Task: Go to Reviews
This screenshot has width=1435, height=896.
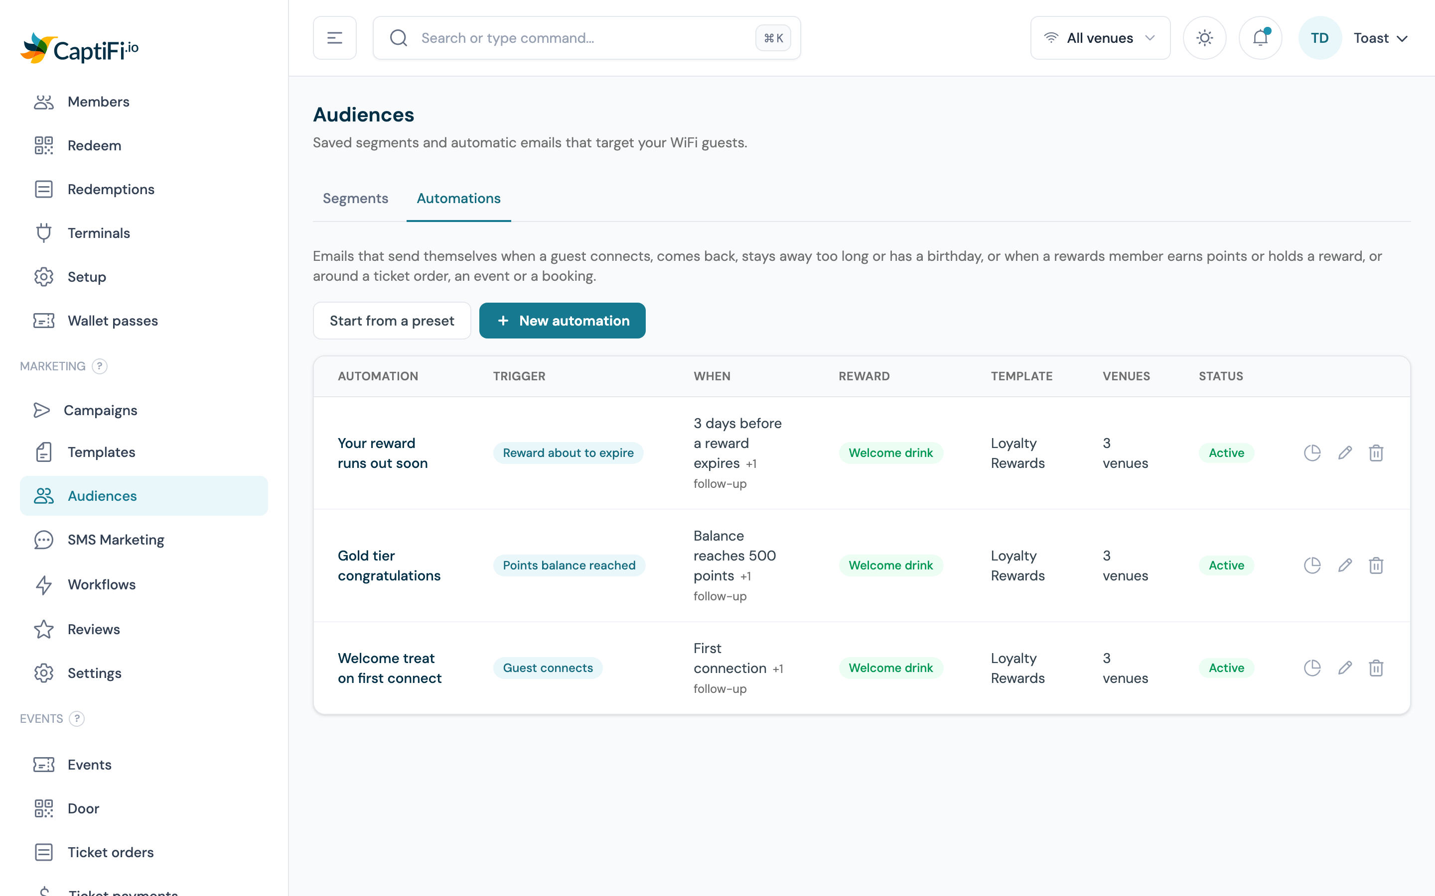Action: tap(143, 629)
